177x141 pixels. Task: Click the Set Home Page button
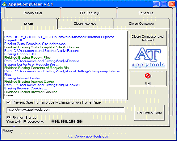coord(149,113)
